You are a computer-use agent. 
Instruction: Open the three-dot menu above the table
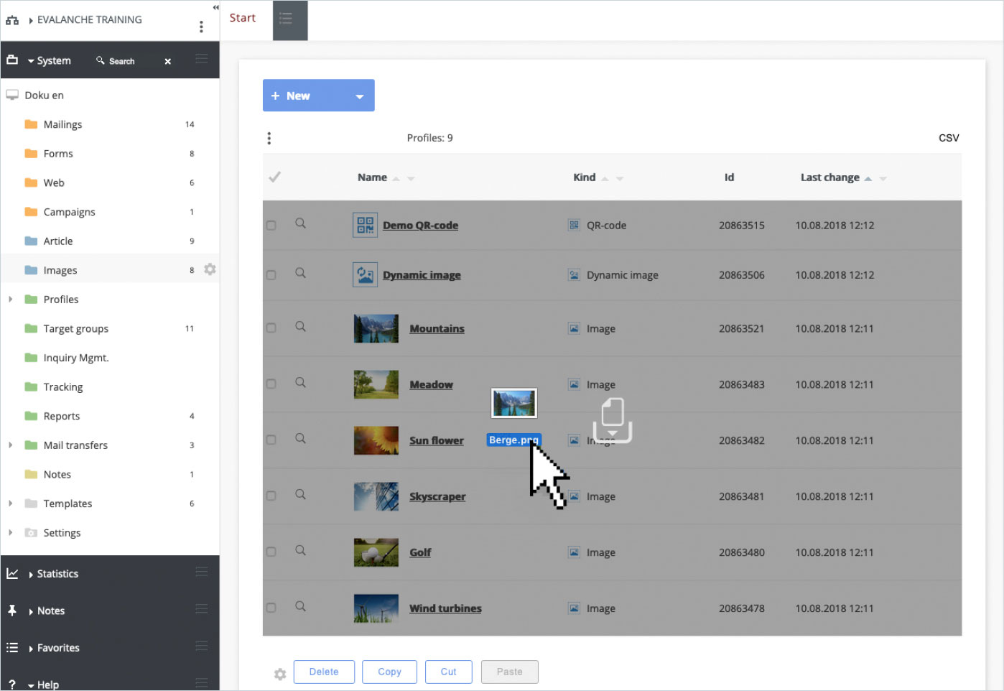tap(269, 138)
